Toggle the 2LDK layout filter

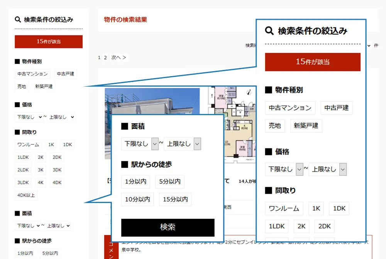point(23,170)
